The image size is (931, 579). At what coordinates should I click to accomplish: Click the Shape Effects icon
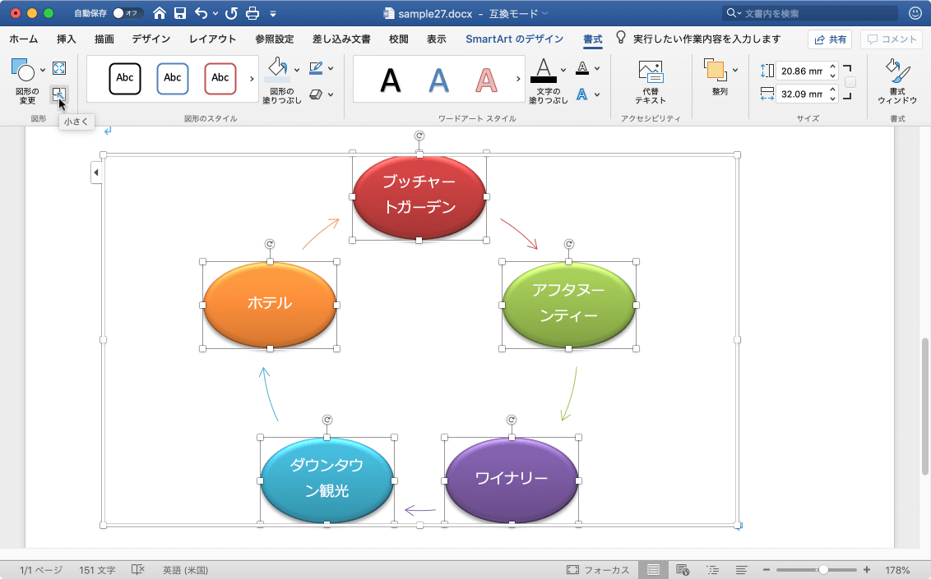pyautogui.click(x=317, y=94)
